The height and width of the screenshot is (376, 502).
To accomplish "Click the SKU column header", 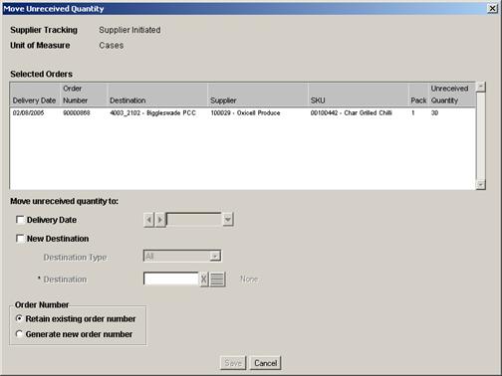I will point(359,94).
